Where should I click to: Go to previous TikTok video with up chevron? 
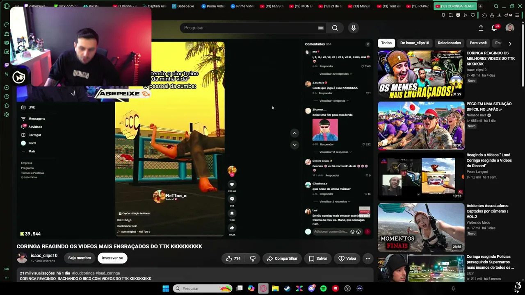294,133
